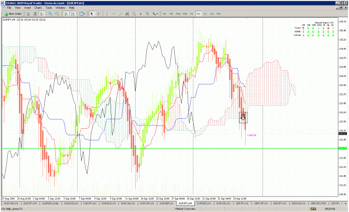The image size is (349, 212).
Task: Switch to the EURGBP,H1 chart tab
Action: [166, 203]
